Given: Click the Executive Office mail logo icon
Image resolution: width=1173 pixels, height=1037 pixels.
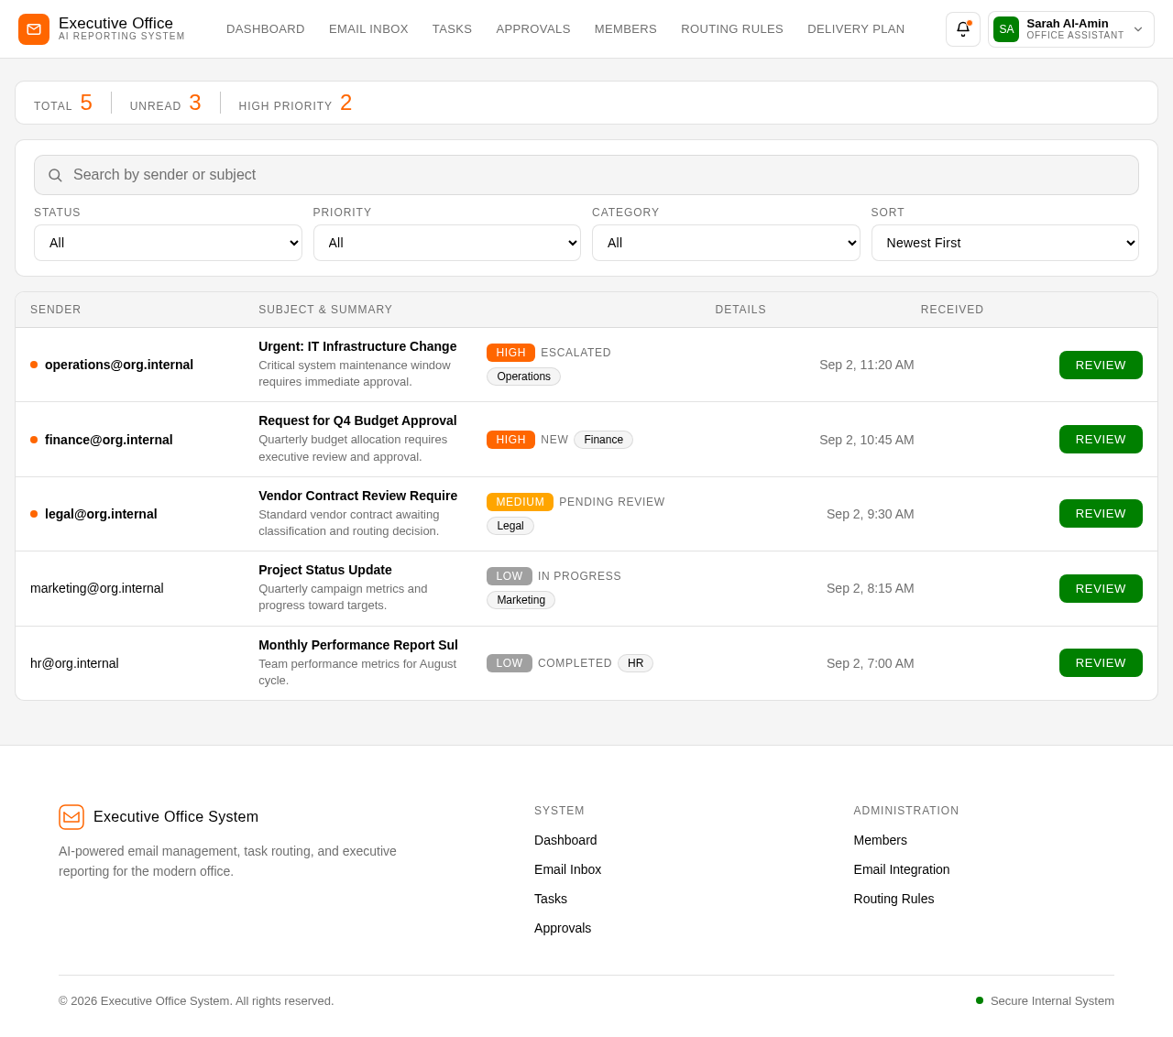Looking at the screenshot, I should 34,29.
